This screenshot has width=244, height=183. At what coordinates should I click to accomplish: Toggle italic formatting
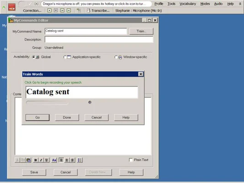tap(41, 160)
